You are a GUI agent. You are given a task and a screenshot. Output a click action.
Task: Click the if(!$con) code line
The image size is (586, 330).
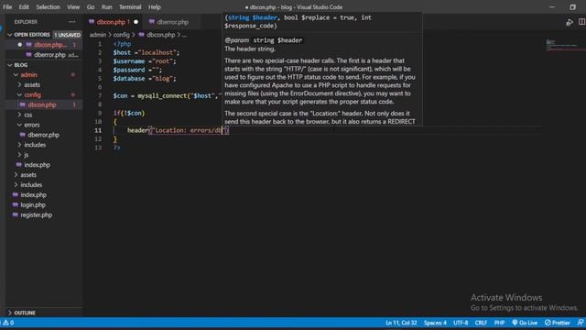click(129, 113)
